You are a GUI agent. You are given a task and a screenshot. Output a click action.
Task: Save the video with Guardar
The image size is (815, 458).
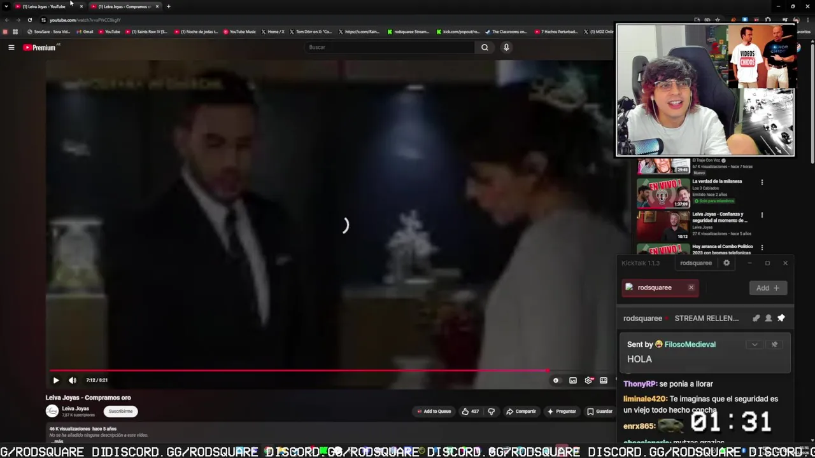point(600,412)
